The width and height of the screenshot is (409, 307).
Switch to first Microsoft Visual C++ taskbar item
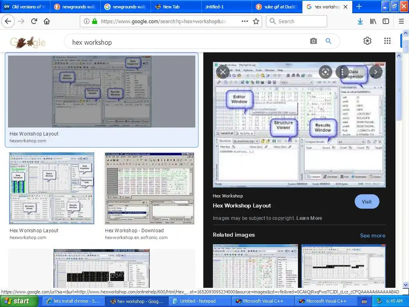click(x=263, y=301)
